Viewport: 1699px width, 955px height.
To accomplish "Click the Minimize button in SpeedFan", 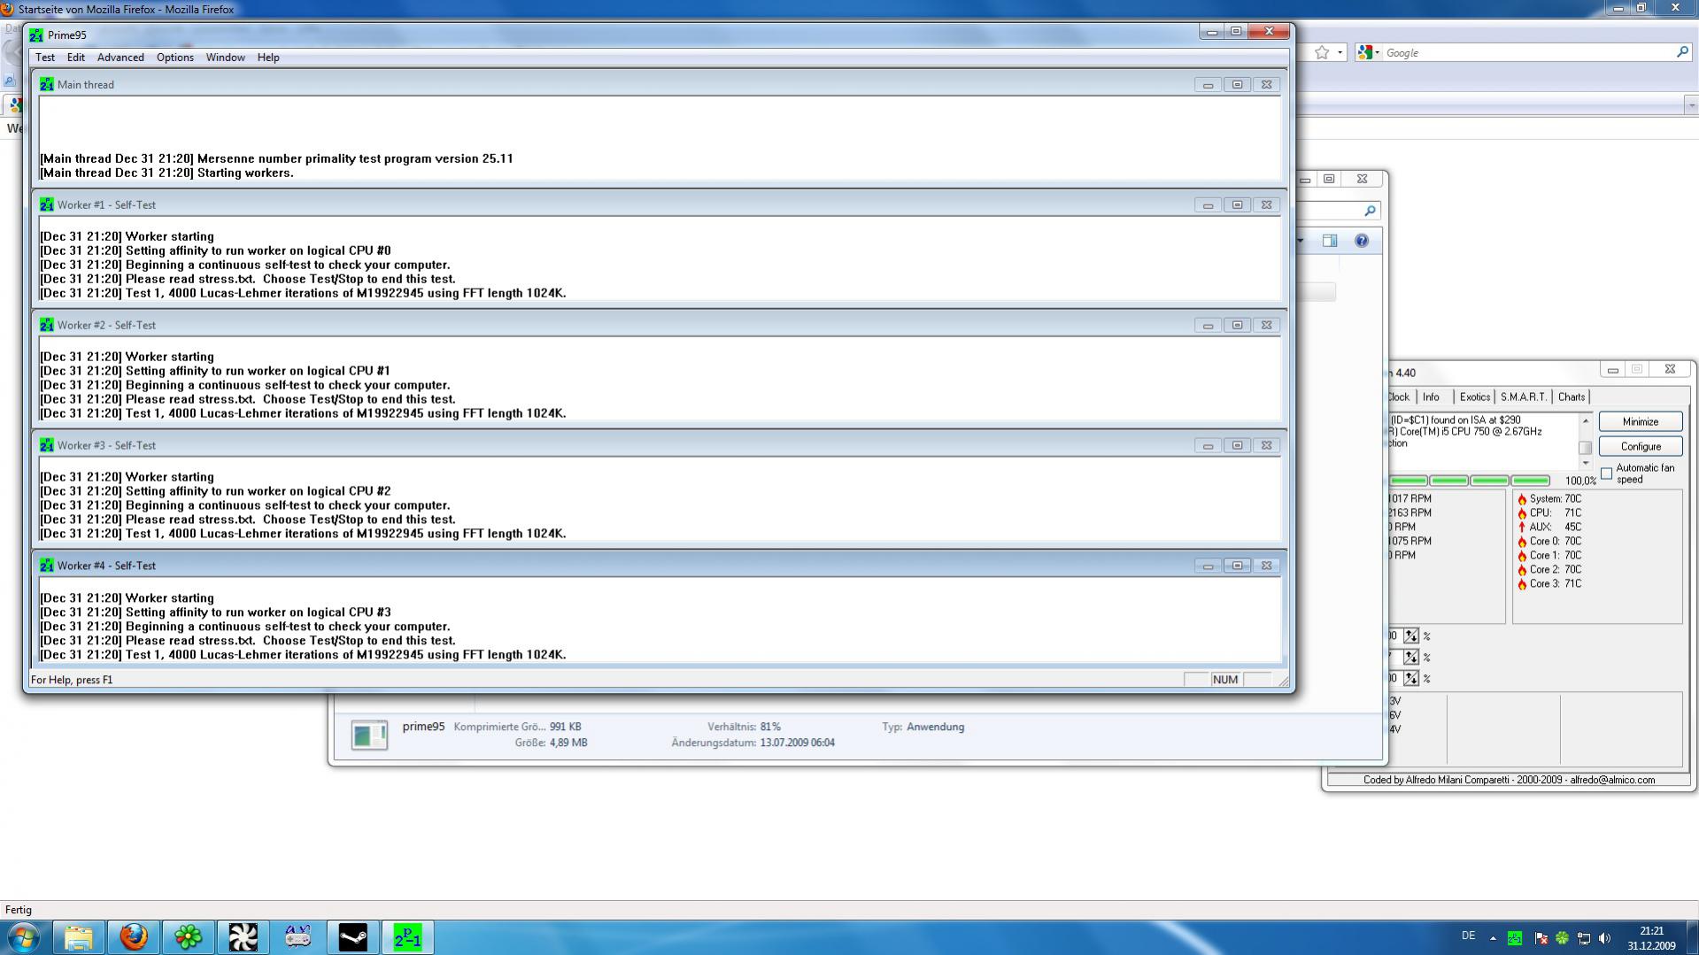I will click(1641, 422).
